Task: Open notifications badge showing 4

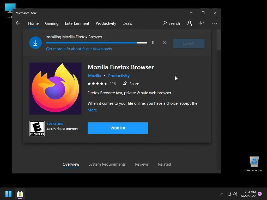Action: tap(260, 194)
